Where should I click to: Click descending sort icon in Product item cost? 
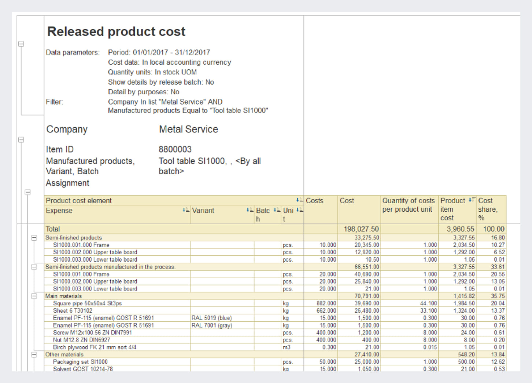click(x=472, y=200)
